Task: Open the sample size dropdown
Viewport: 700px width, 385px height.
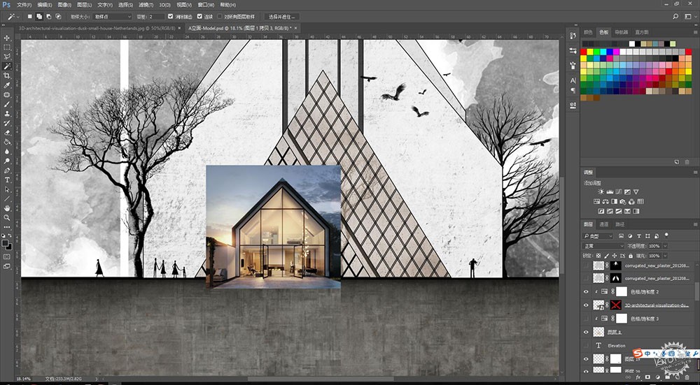Action: [112, 17]
